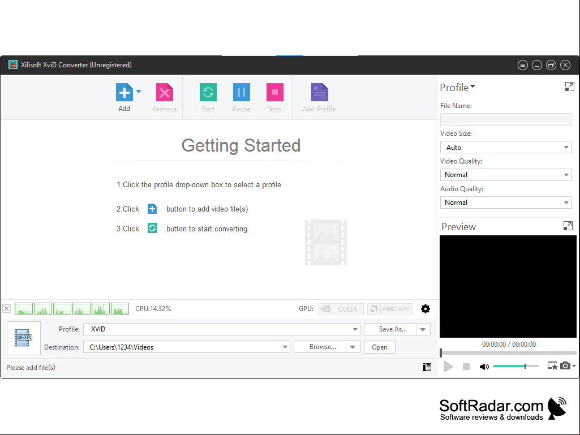
Task: Click the Remove toolbar icon
Action: pos(165,92)
